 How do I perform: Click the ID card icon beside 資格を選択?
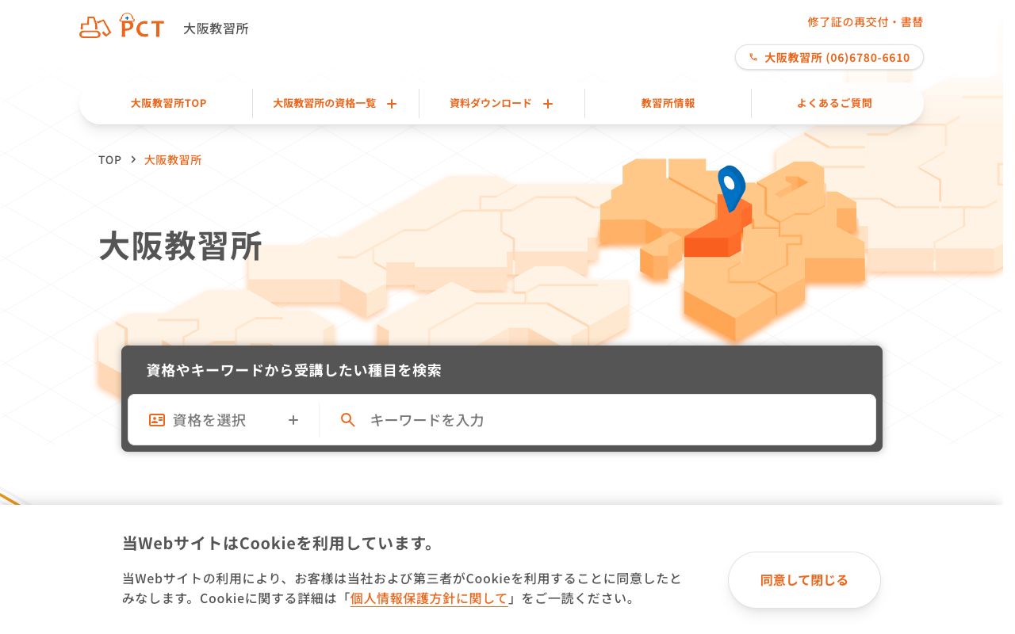click(157, 420)
